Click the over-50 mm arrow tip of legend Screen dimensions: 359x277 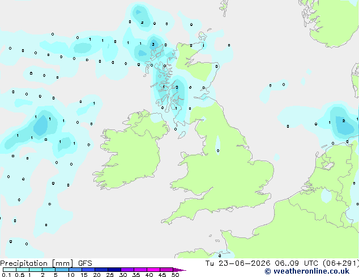(x=179, y=270)
